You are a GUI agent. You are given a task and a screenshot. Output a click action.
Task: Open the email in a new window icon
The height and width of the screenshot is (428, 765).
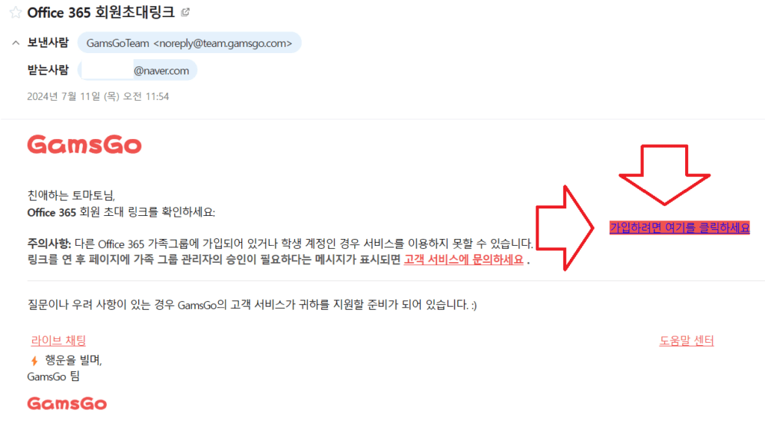click(x=185, y=12)
